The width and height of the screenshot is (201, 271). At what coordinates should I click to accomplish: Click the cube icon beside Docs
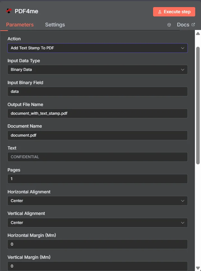(x=169, y=25)
